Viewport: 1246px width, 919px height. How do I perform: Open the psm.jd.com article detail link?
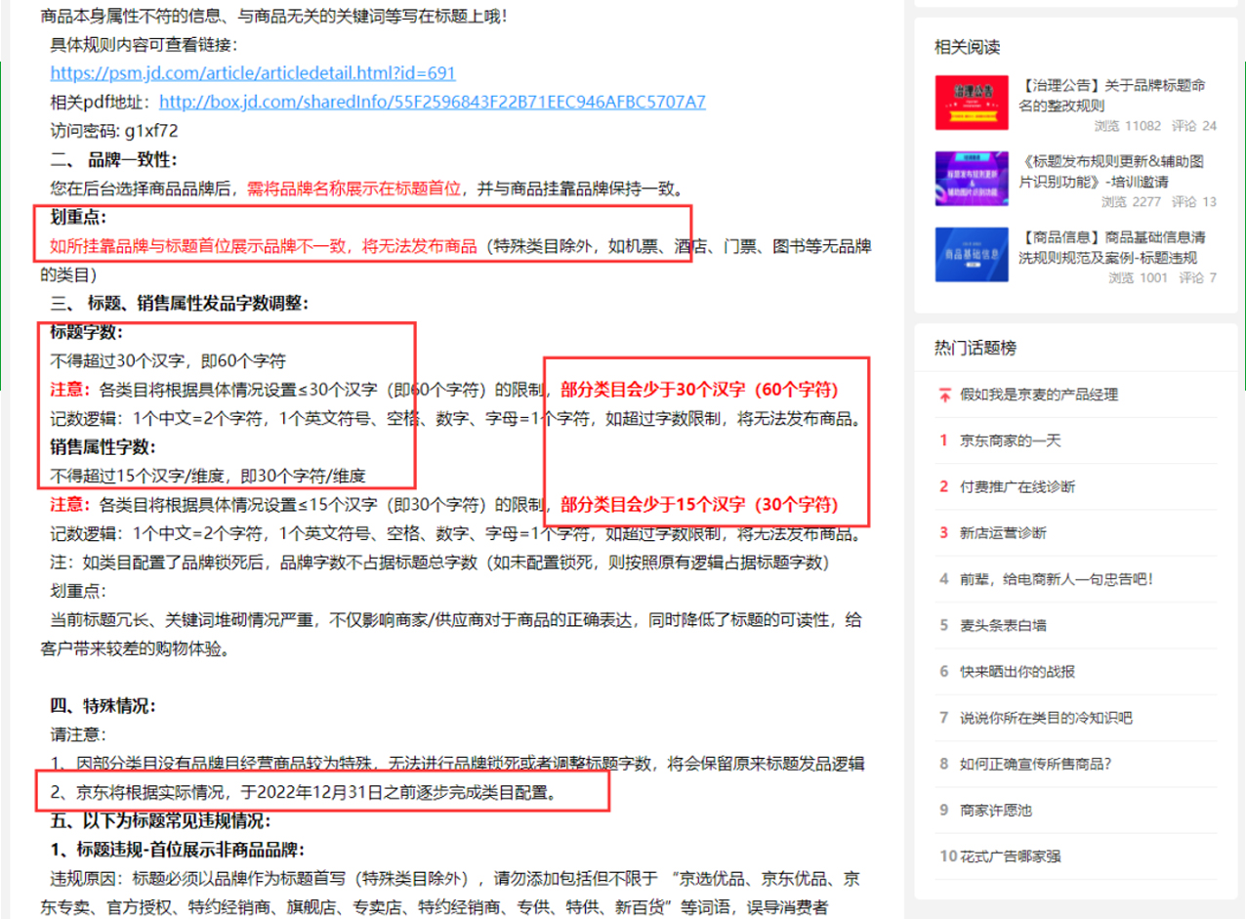253,73
